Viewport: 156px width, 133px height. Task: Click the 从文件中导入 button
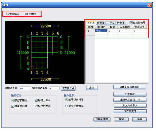130,106
